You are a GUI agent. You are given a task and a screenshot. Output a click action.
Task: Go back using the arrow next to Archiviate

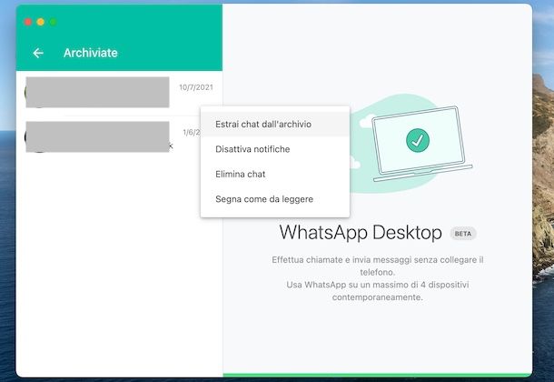38,53
